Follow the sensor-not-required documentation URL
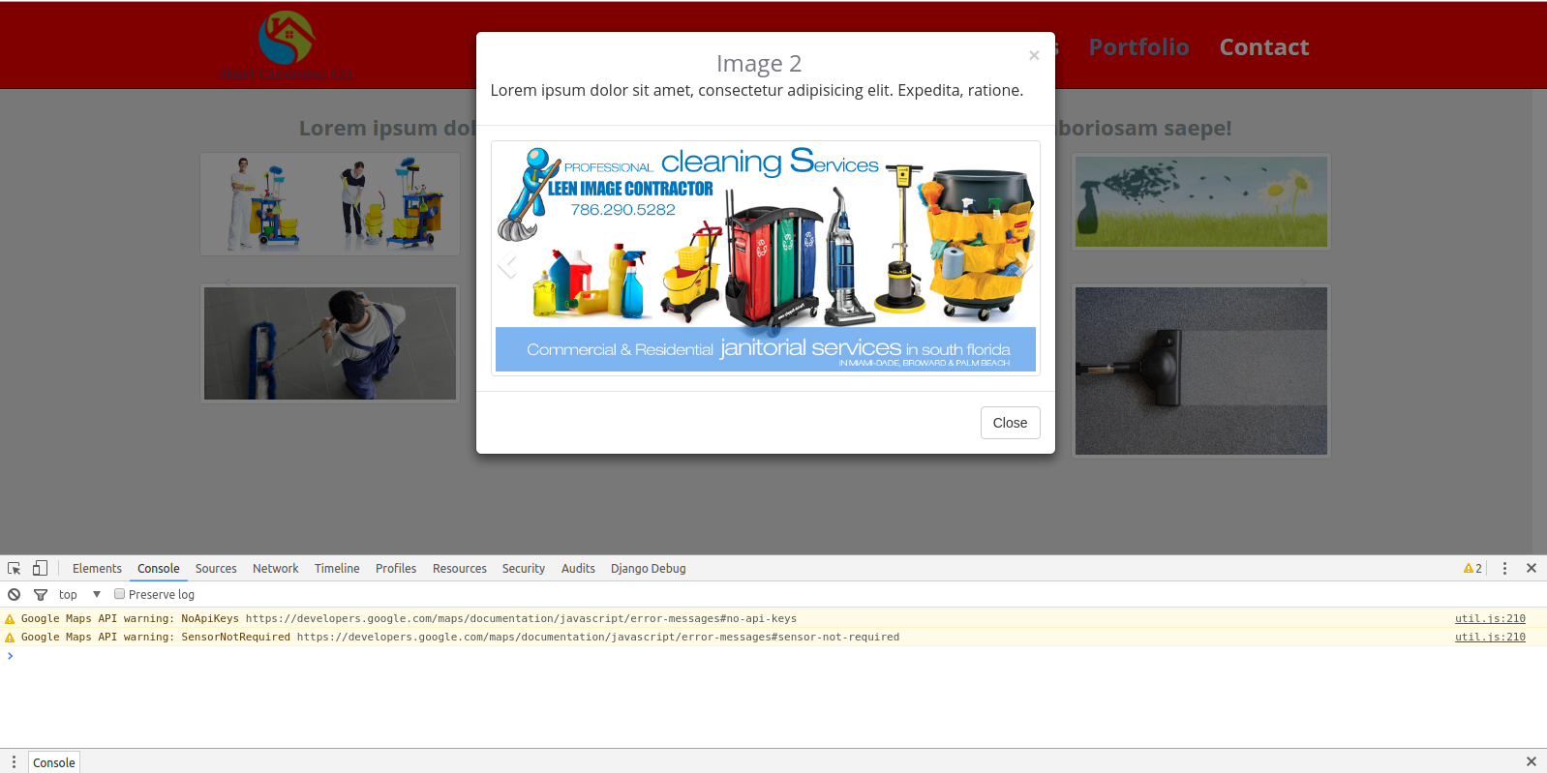This screenshot has height=773, width=1547. pyautogui.click(x=598, y=637)
